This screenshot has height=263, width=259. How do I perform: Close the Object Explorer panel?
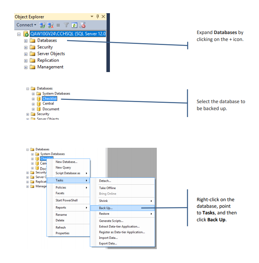pos(103,16)
